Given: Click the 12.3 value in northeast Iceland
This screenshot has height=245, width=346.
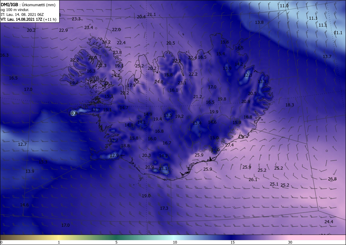Looking at the screenshot, I should 248,75.
